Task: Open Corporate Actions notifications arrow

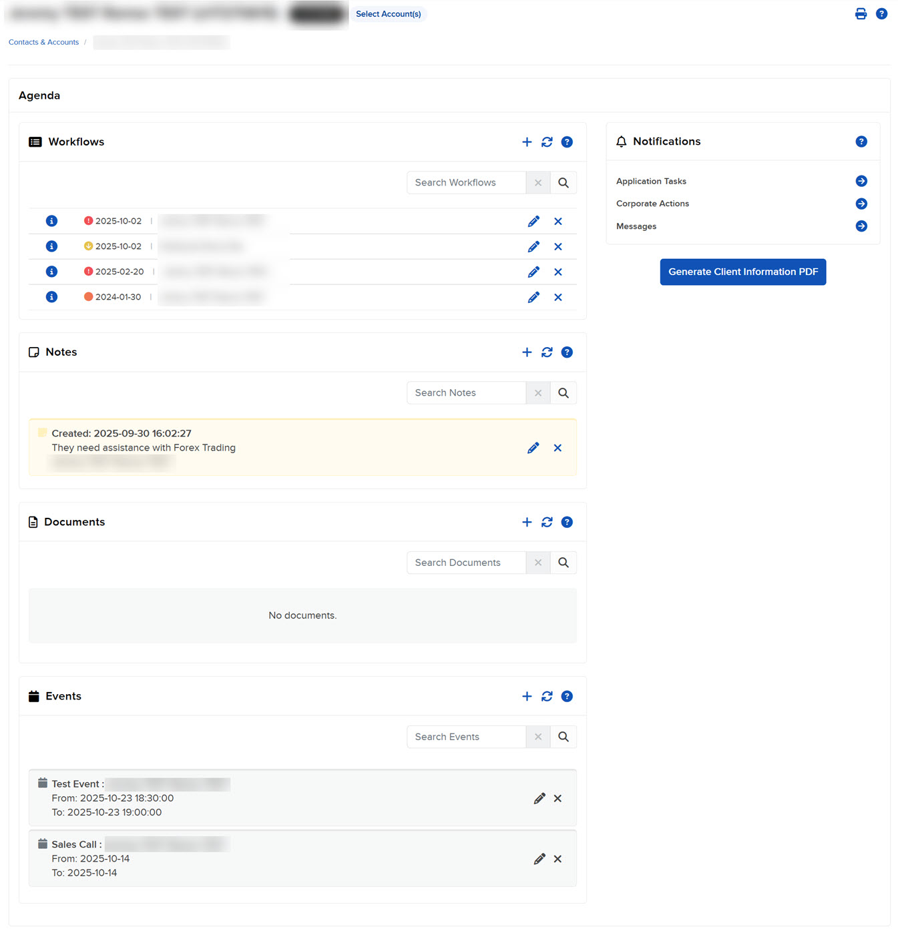Action: (x=861, y=204)
